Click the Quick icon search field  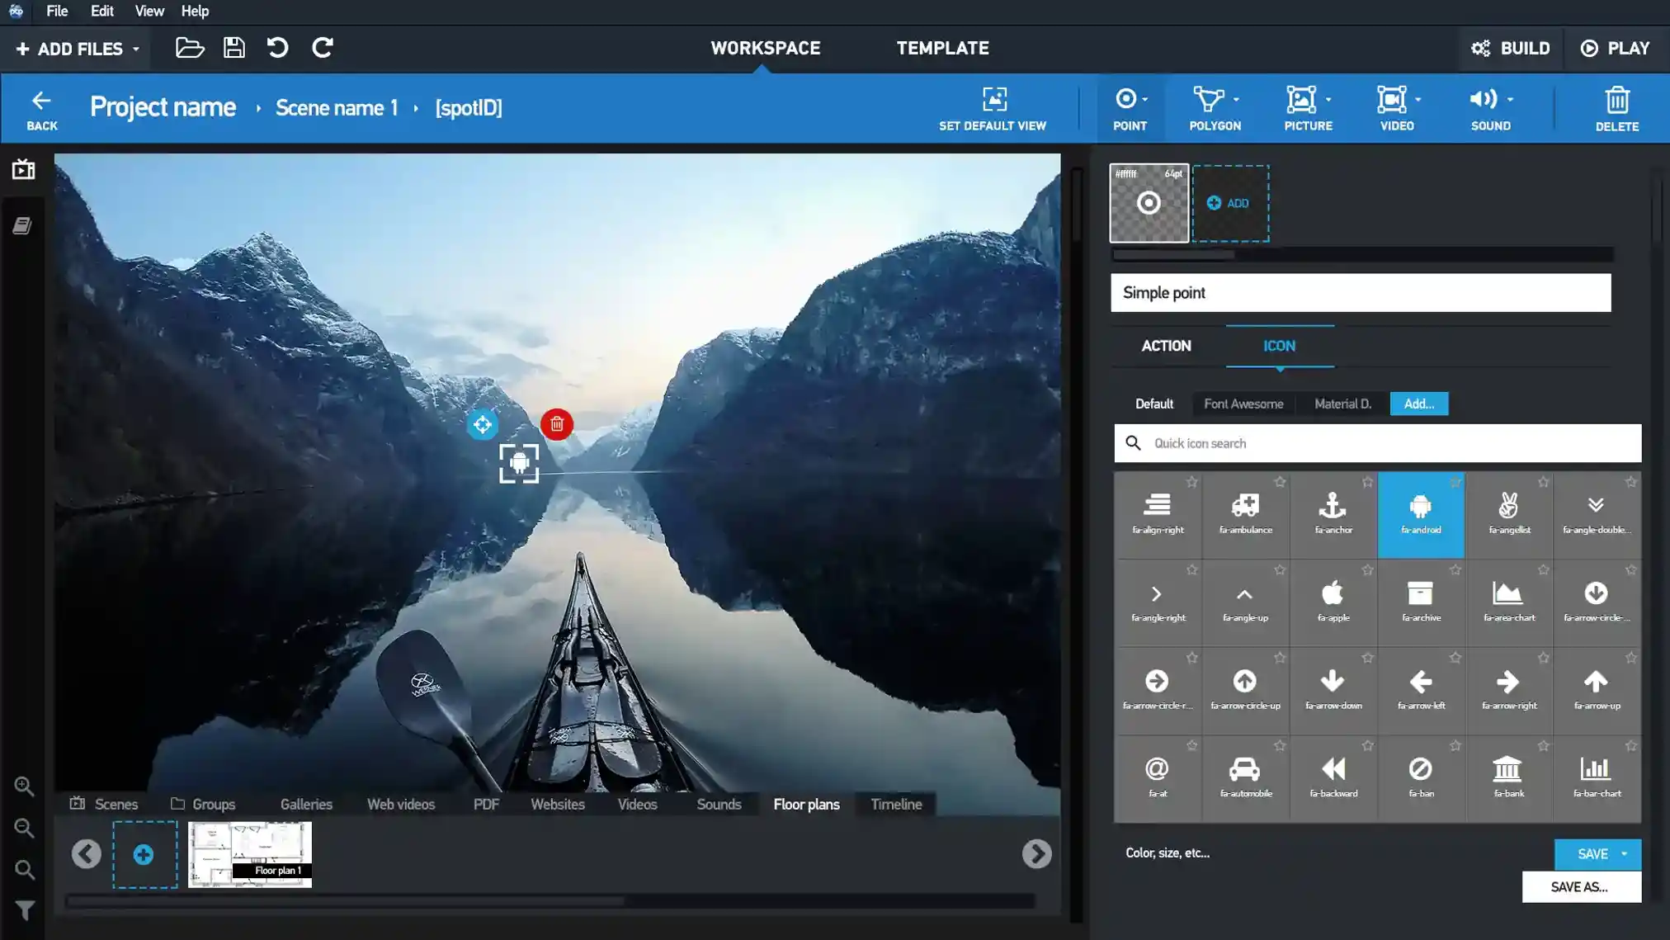pos(1378,443)
